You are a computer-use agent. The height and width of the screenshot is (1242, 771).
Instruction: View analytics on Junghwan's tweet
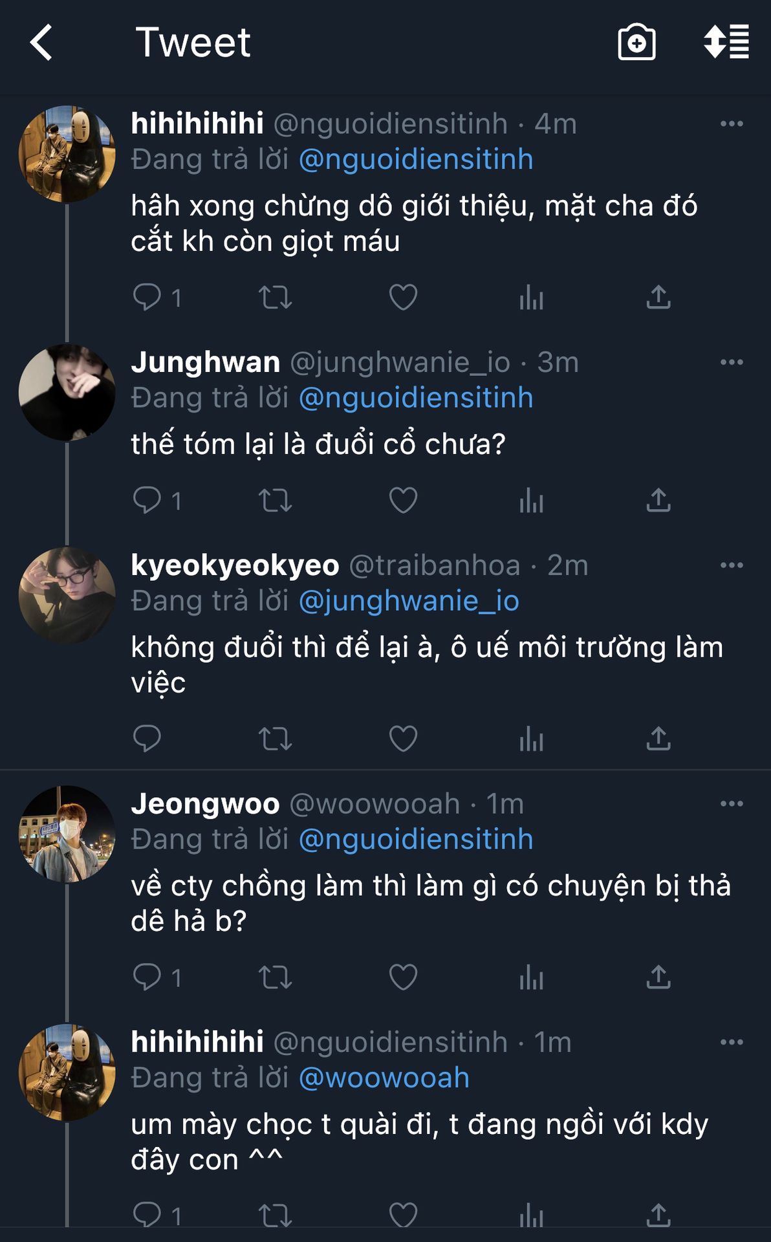click(531, 500)
